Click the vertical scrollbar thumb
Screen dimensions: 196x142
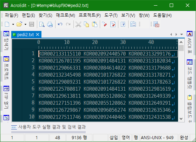pos(181,48)
